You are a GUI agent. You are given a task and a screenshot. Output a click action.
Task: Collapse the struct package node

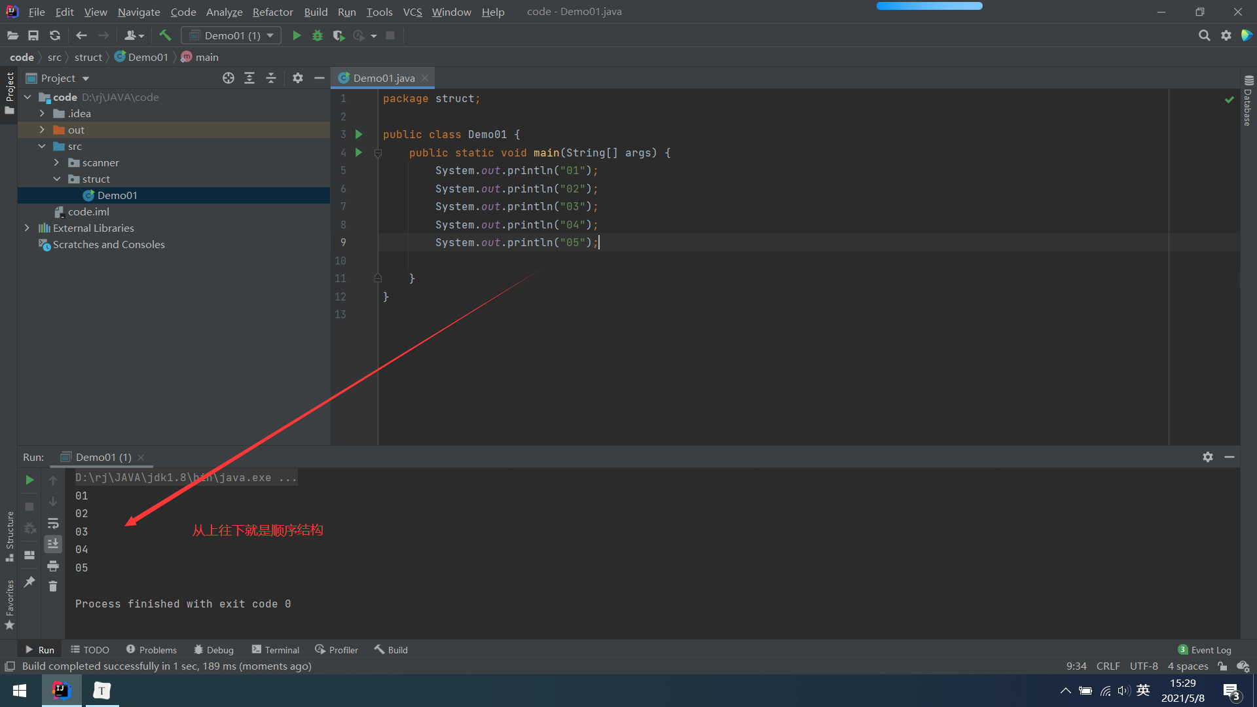(57, 179)
